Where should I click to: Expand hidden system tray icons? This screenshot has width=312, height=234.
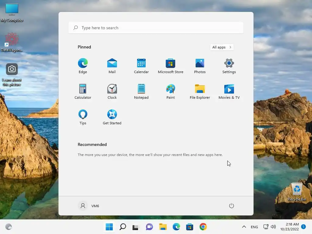pyautogui.click(x=244, y=227)
